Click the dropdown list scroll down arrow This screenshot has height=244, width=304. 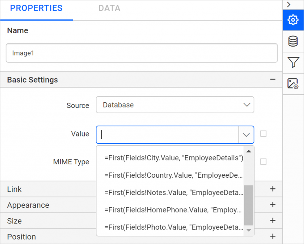click(249, 230)
